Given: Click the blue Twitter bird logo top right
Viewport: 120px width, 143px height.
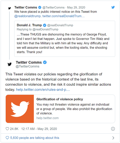Looking at the screenshot, I should coord(113,7).
